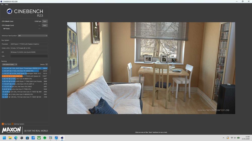Select ranking row Threadripper 1950X
The height and width of the screenshot is (141, 252).
tap(25, 73)
